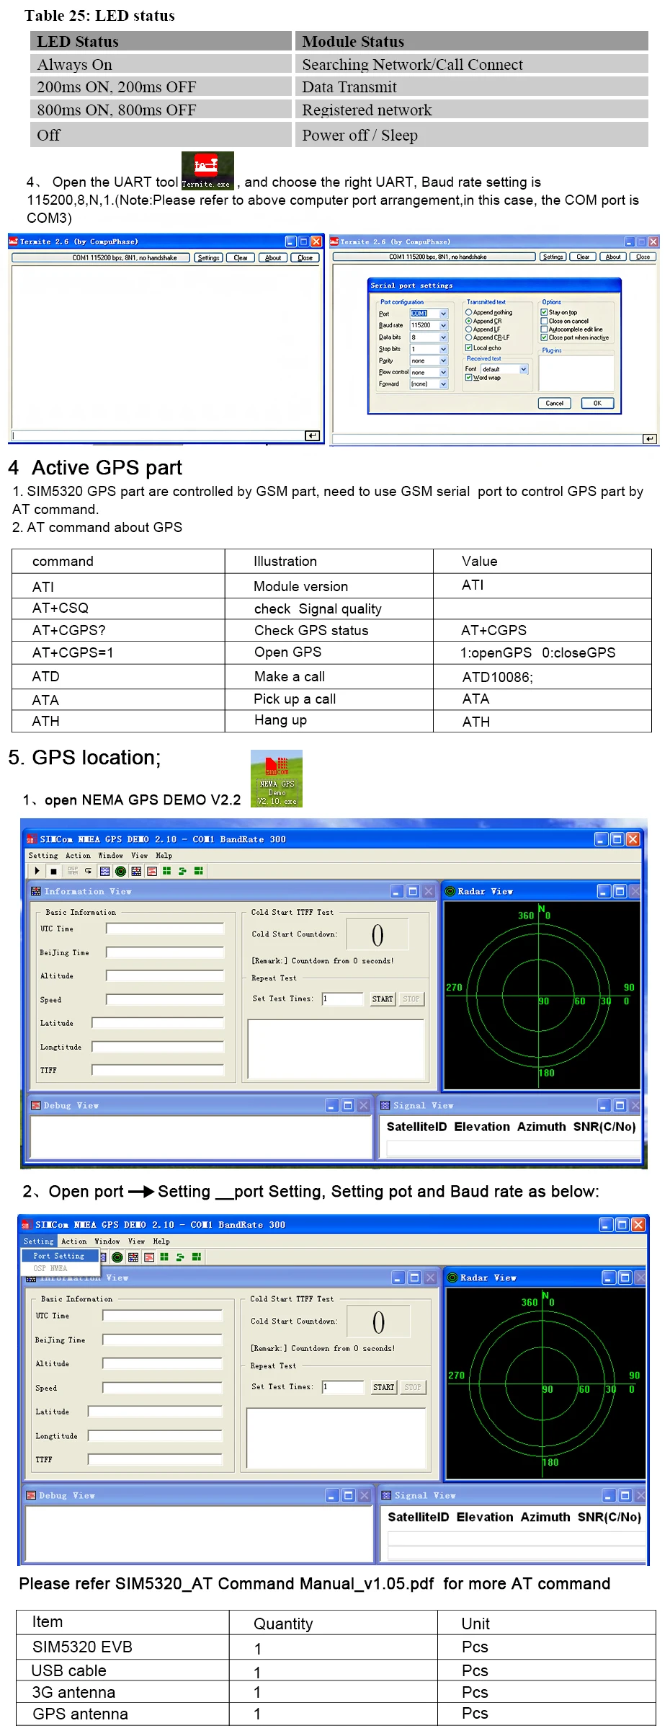Open the NEMA GPS Demo V2.10 exe icon

click(x=277, y=779)
